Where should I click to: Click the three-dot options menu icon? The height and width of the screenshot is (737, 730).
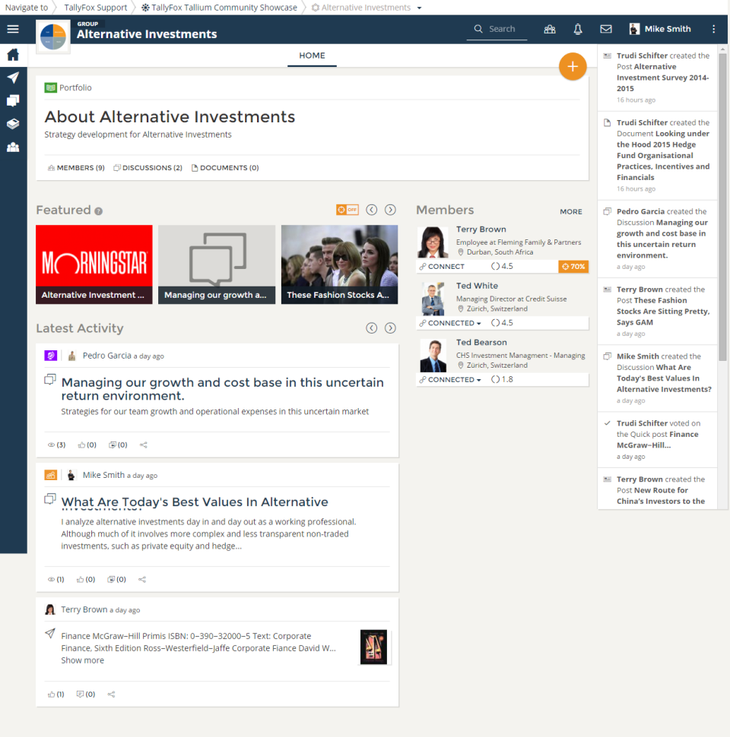click(713, 29)
